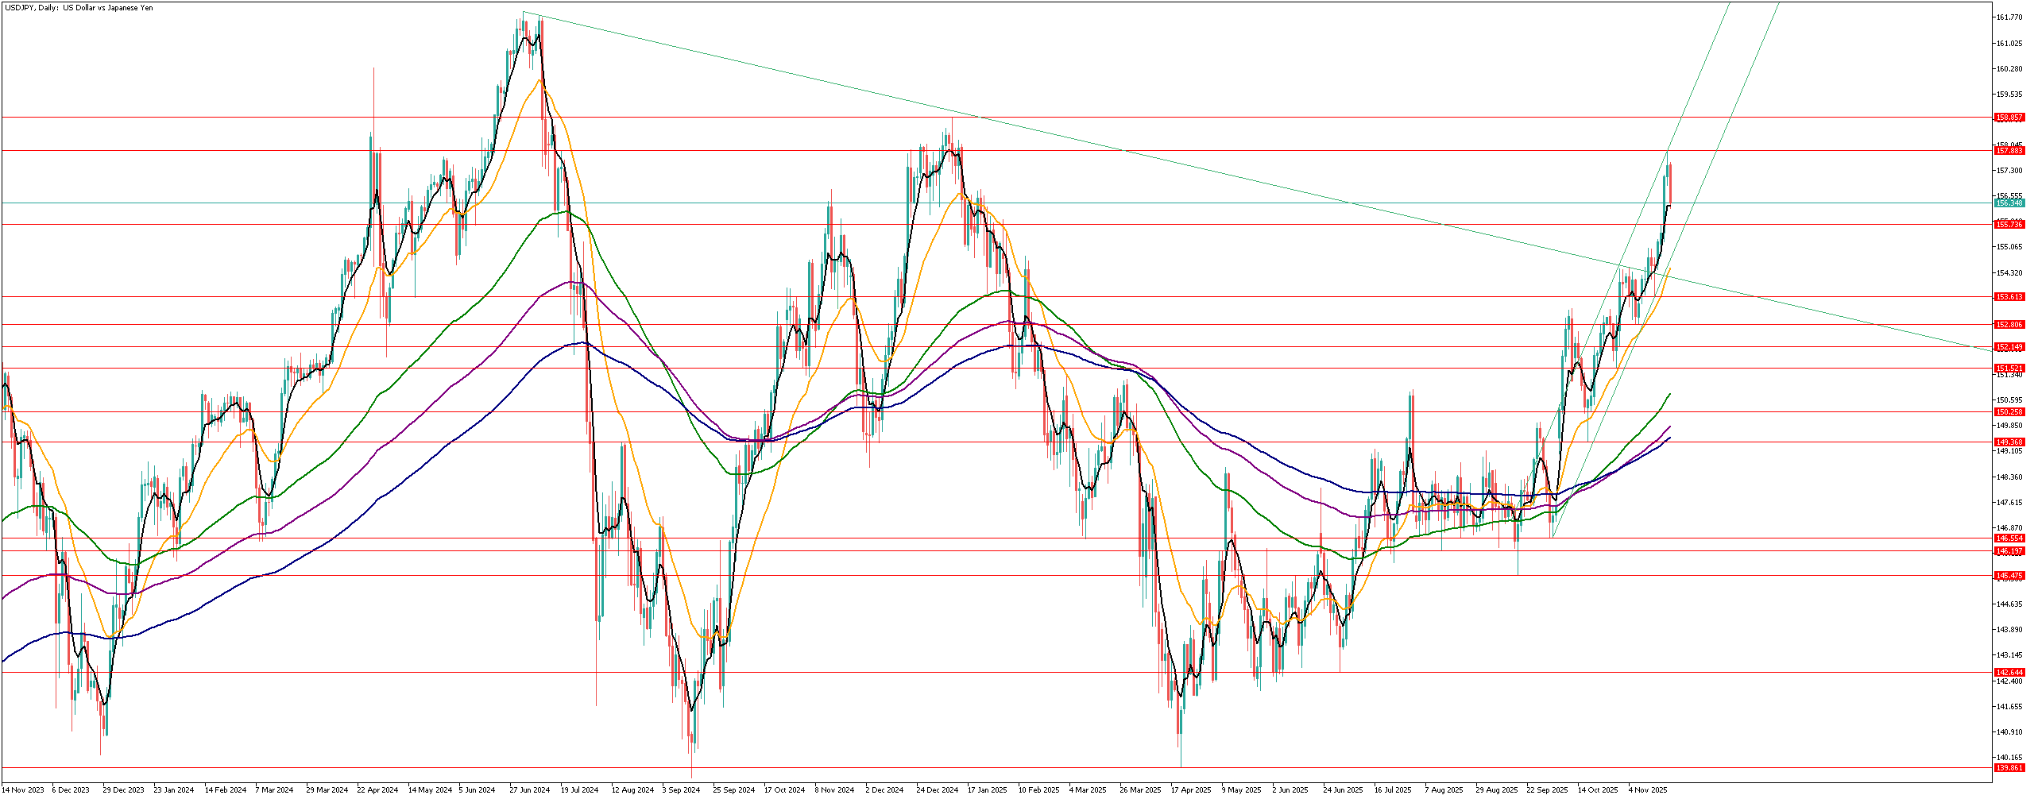This screenshot has width=2034, height=799.
Task: Click the 146.554 price level label
Action: point(2009,538)
